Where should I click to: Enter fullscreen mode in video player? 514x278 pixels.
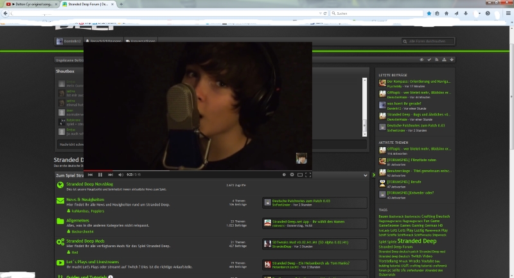click(x=308, y=175)
